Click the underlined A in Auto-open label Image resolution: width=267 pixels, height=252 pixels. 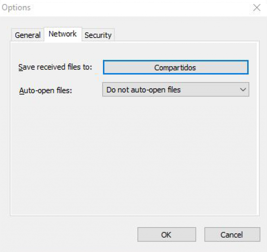(x=22, y=91)
